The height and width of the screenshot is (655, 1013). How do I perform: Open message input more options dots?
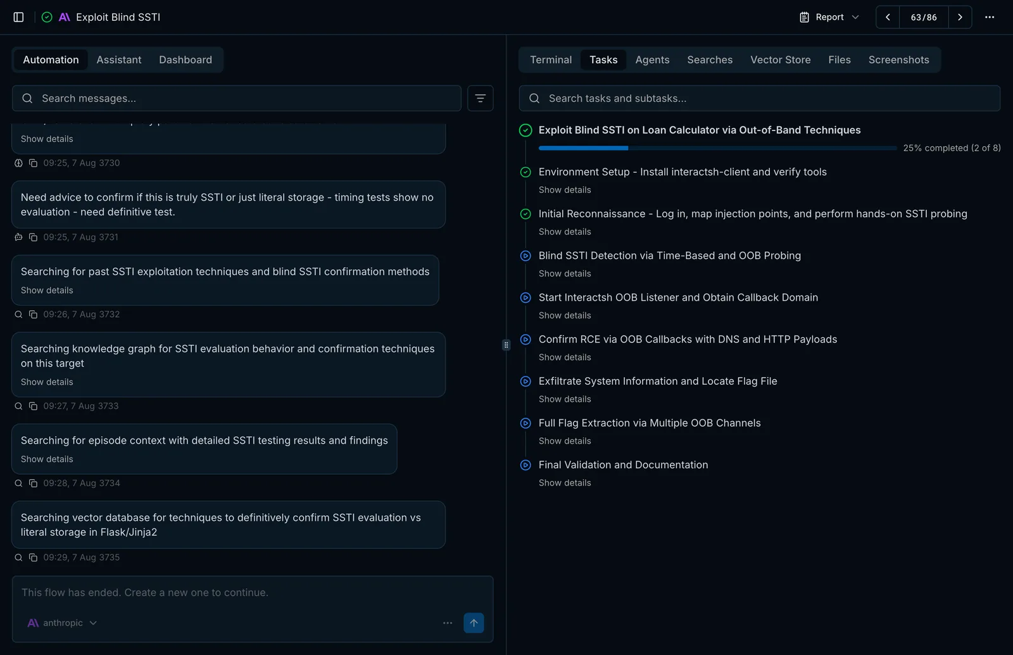tap(448, 623)
